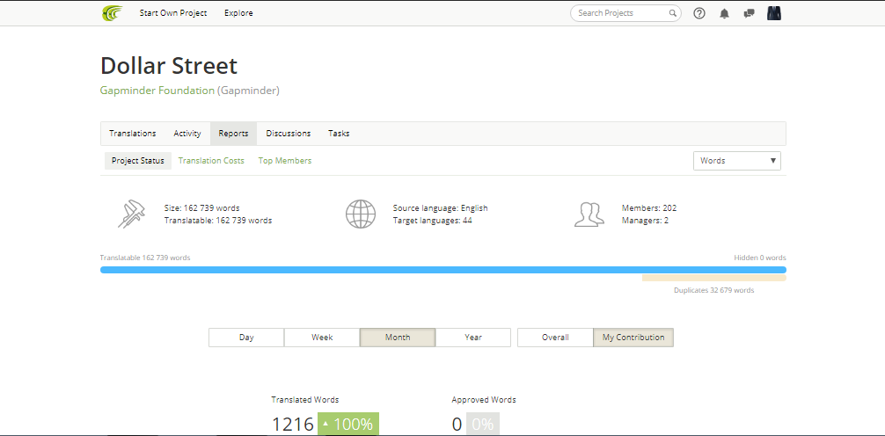Click into the Search Projects field
The image size is (885, 436).
[625, 13]
